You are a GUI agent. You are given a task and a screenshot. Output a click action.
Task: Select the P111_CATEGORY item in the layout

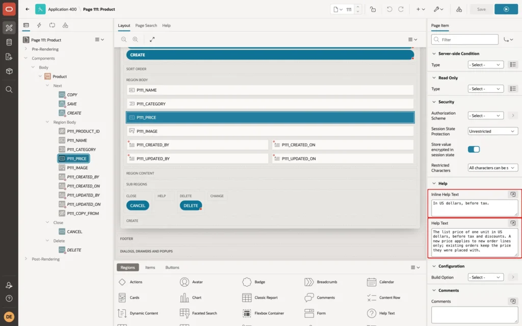click(x=270, y=104)
